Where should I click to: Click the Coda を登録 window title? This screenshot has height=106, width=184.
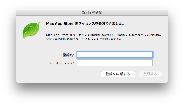92,12
